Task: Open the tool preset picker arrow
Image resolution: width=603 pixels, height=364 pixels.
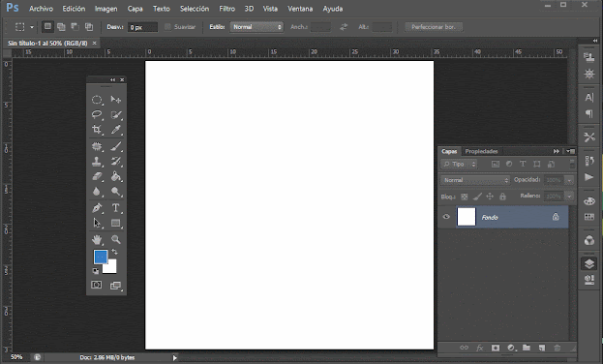Action: (x=32, y=27)
